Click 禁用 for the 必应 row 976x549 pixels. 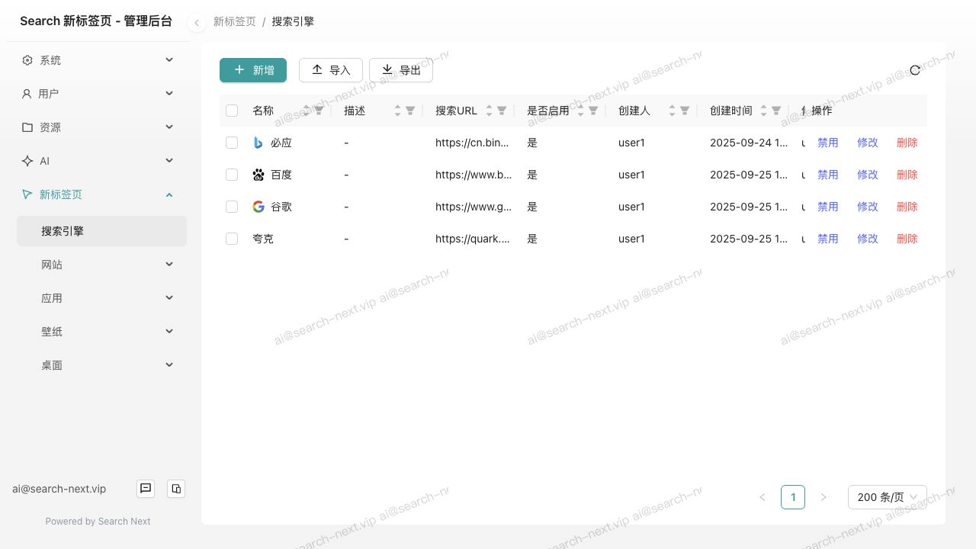pos(828,143)
